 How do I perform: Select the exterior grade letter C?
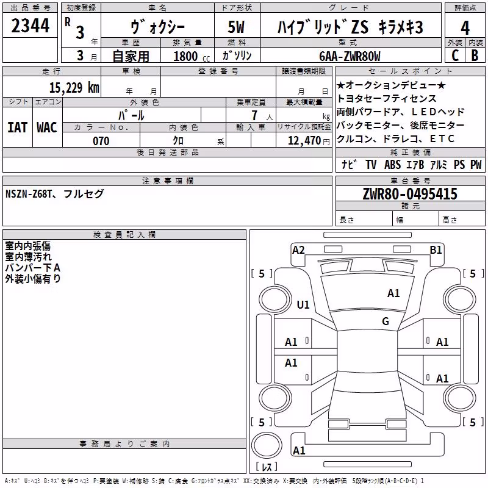pyautogui.click(x=455, y=56)
